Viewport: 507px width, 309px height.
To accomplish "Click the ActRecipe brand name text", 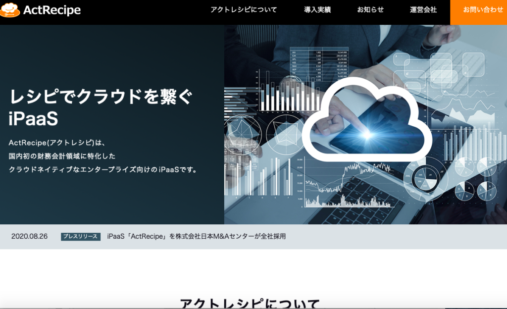I will click(52, 10).
